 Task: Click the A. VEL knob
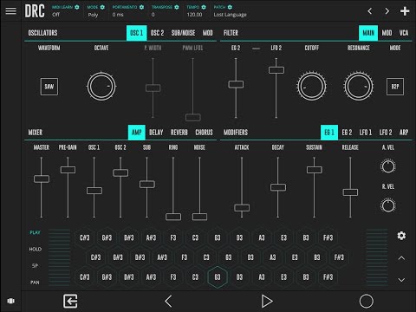point(388,166)
